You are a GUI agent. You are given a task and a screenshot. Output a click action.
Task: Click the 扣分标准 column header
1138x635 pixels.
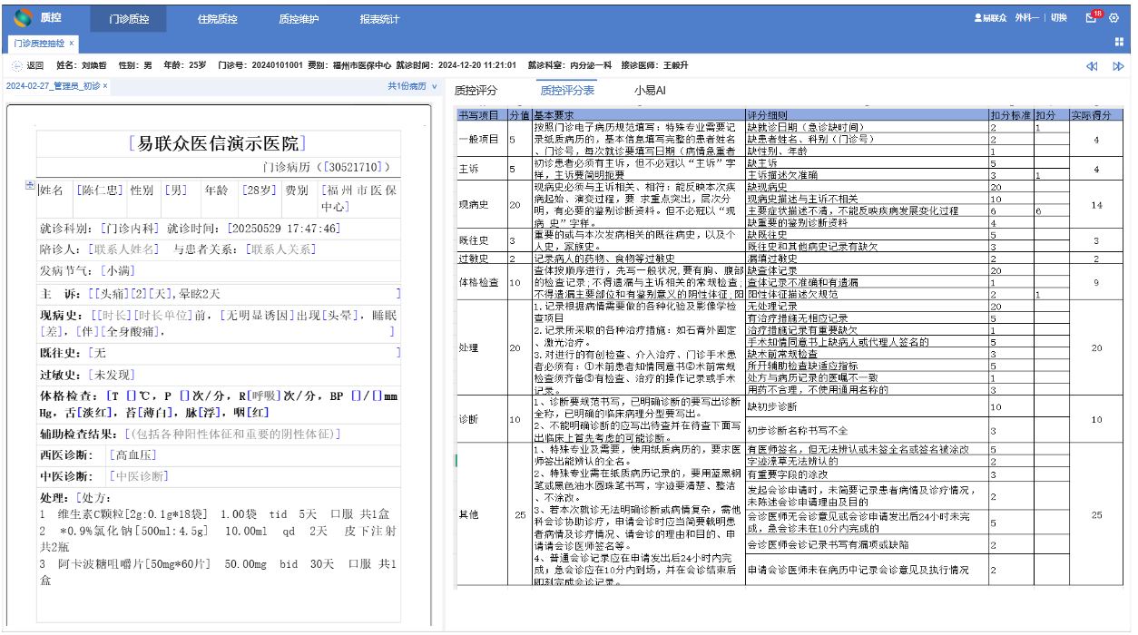[1010, 115]
